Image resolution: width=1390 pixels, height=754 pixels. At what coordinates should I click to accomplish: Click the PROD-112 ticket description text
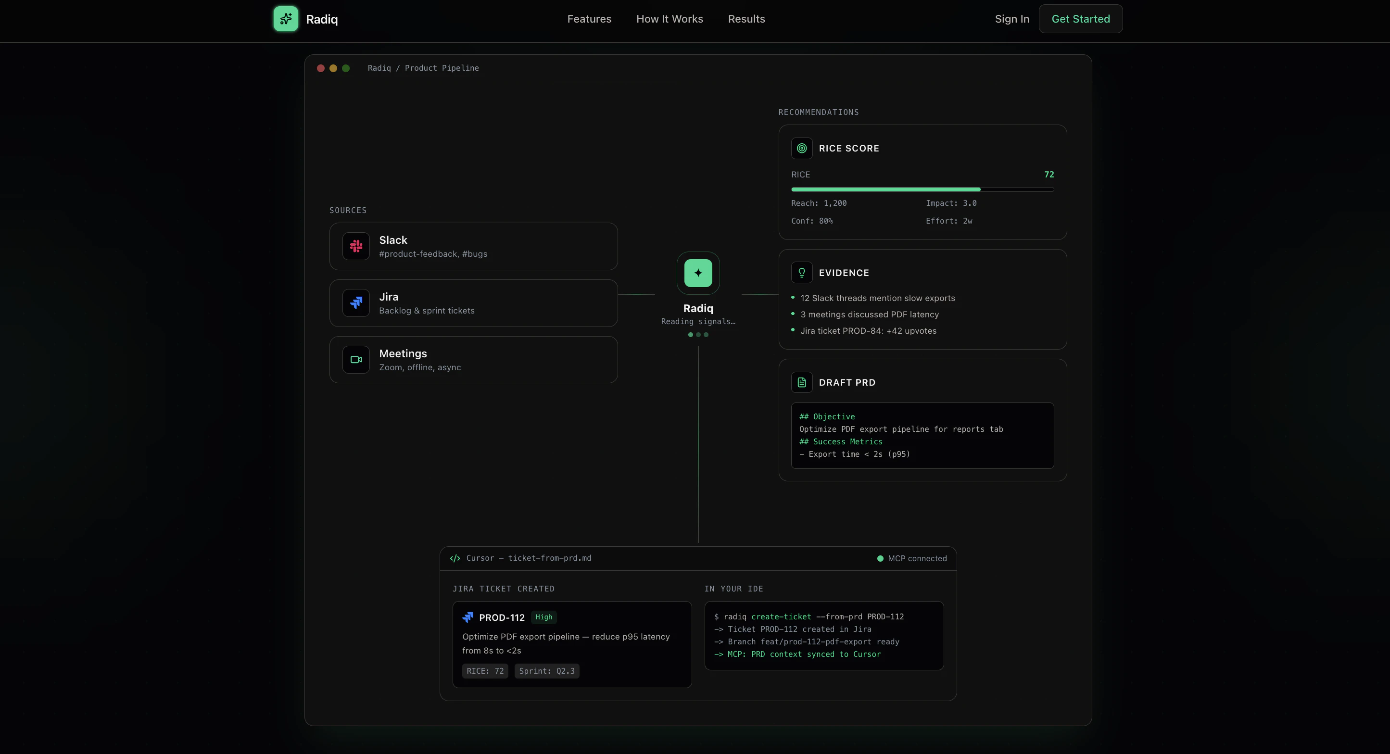click(x=566, y=643)
